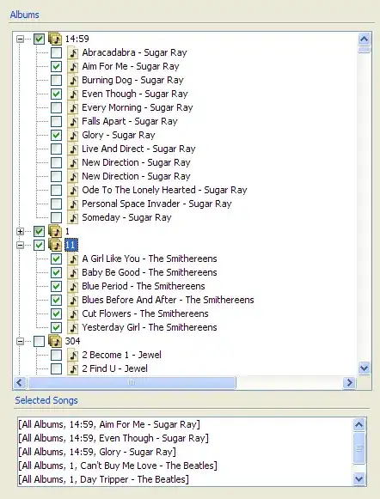The width and height of the screenshot is (380, 499).
Task: Click the Selected Songs scrollbar thumb
Action: pyautogui.click(x=359, y=448)
